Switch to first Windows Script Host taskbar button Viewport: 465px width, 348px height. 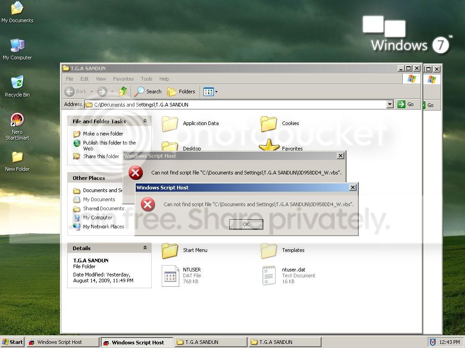coord(63,342)
